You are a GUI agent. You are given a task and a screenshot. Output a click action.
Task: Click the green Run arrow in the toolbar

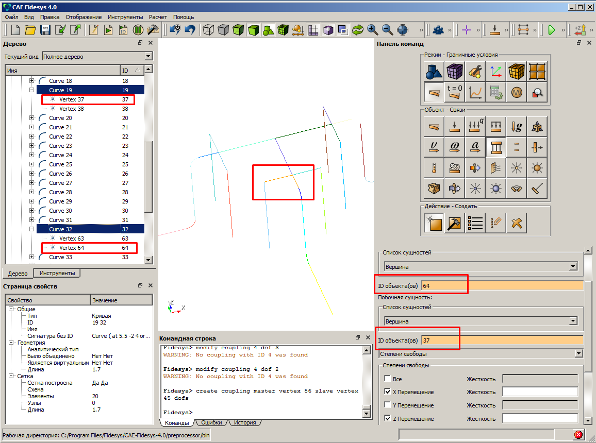coord(552,29)
